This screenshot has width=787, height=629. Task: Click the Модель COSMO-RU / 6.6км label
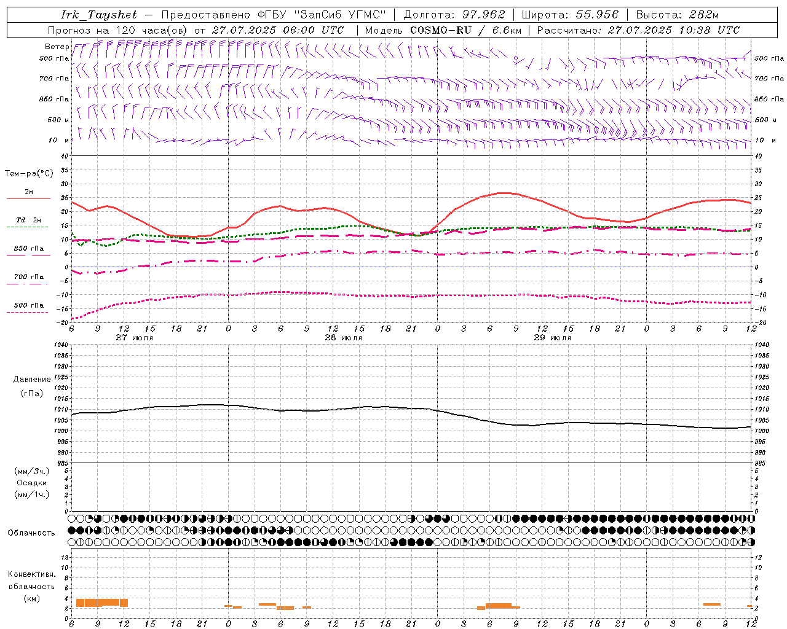442,30
